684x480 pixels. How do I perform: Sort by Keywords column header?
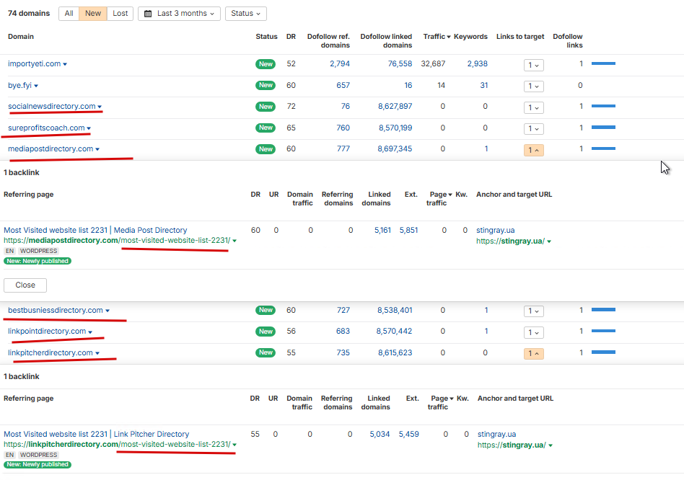[x=470, y=37]
